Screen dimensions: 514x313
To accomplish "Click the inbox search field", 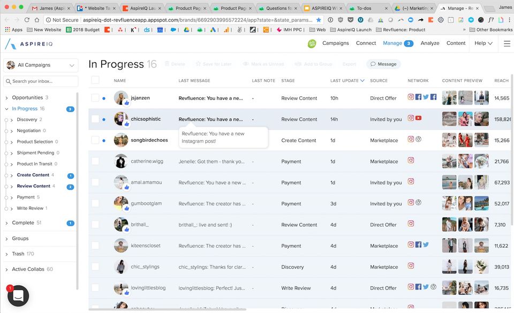I will (x=41, y=81).
